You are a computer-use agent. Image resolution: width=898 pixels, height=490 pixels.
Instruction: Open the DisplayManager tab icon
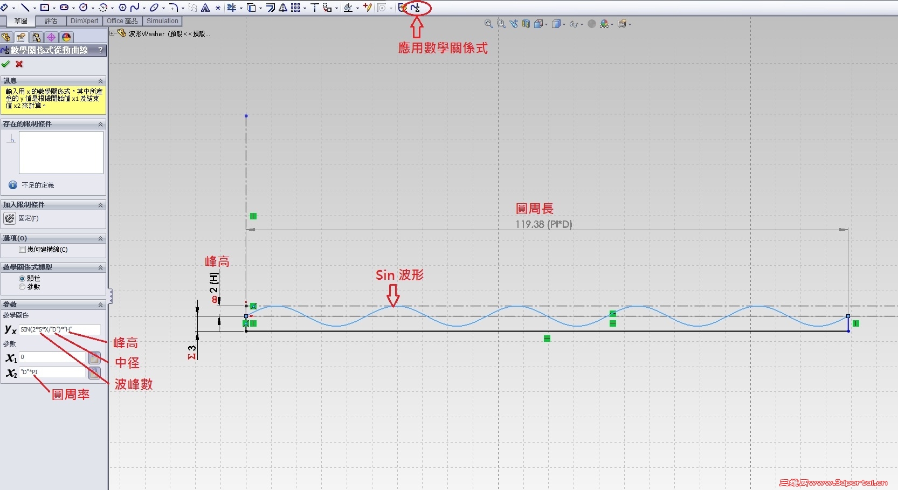[66, 37]
